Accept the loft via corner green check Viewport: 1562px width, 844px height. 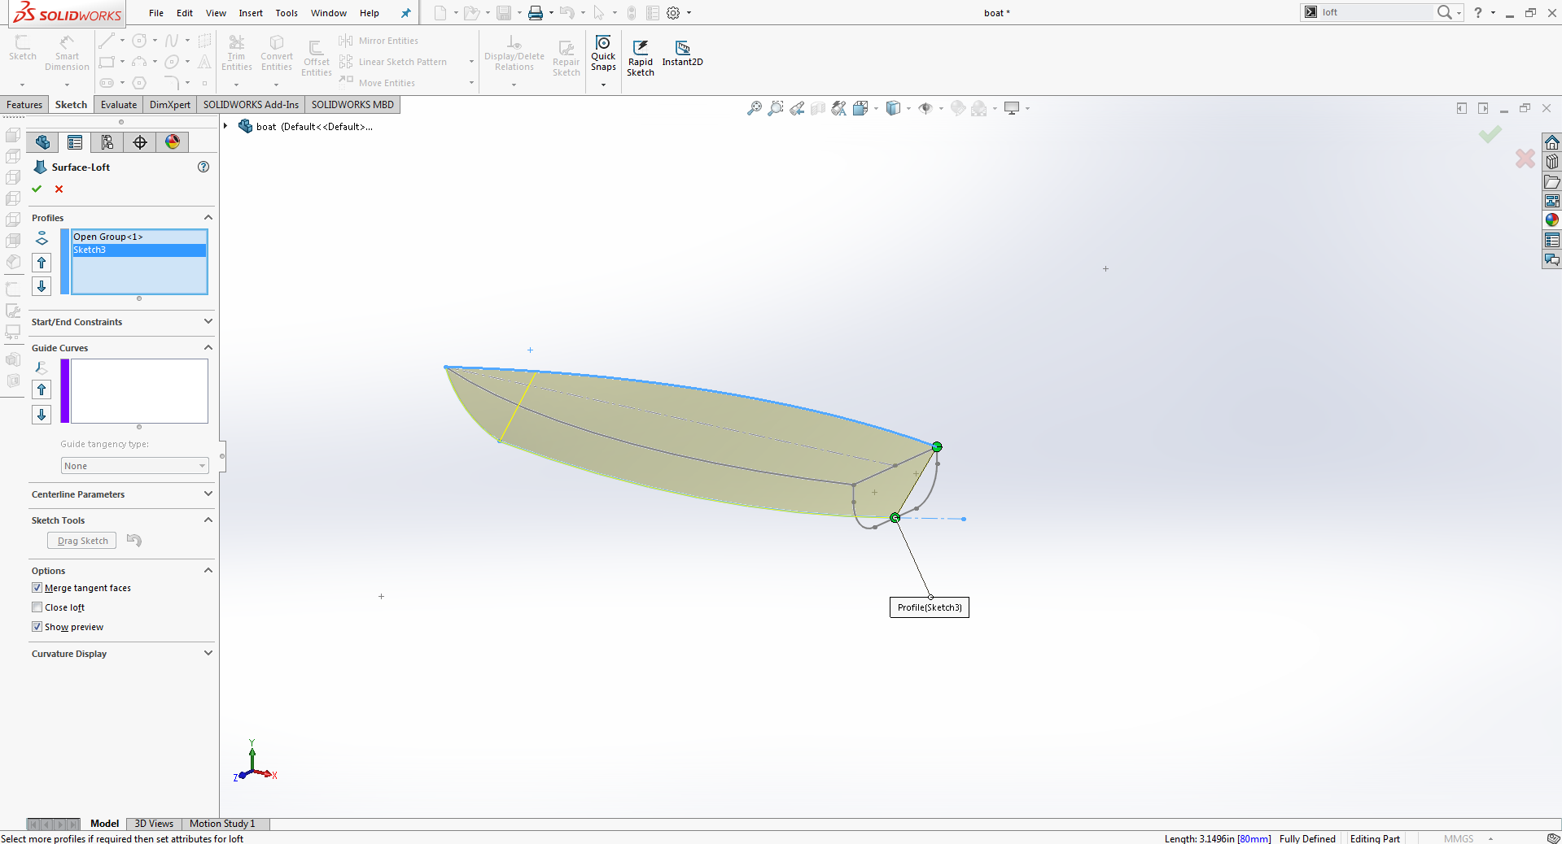pos(1490,134)
